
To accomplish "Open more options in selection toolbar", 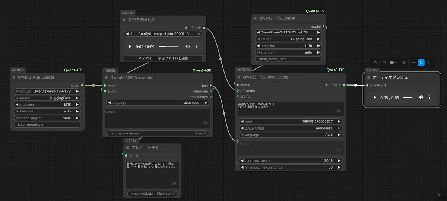I will tap(429, 63).
